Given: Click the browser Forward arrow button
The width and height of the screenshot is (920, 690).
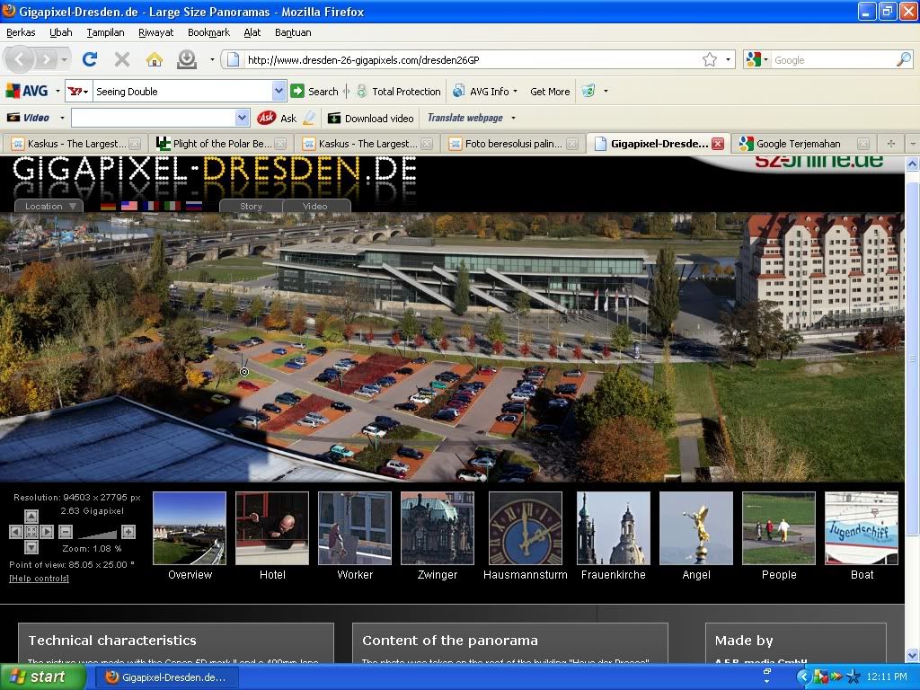Looking at the screenshot, I should click(x=45, y=59).
